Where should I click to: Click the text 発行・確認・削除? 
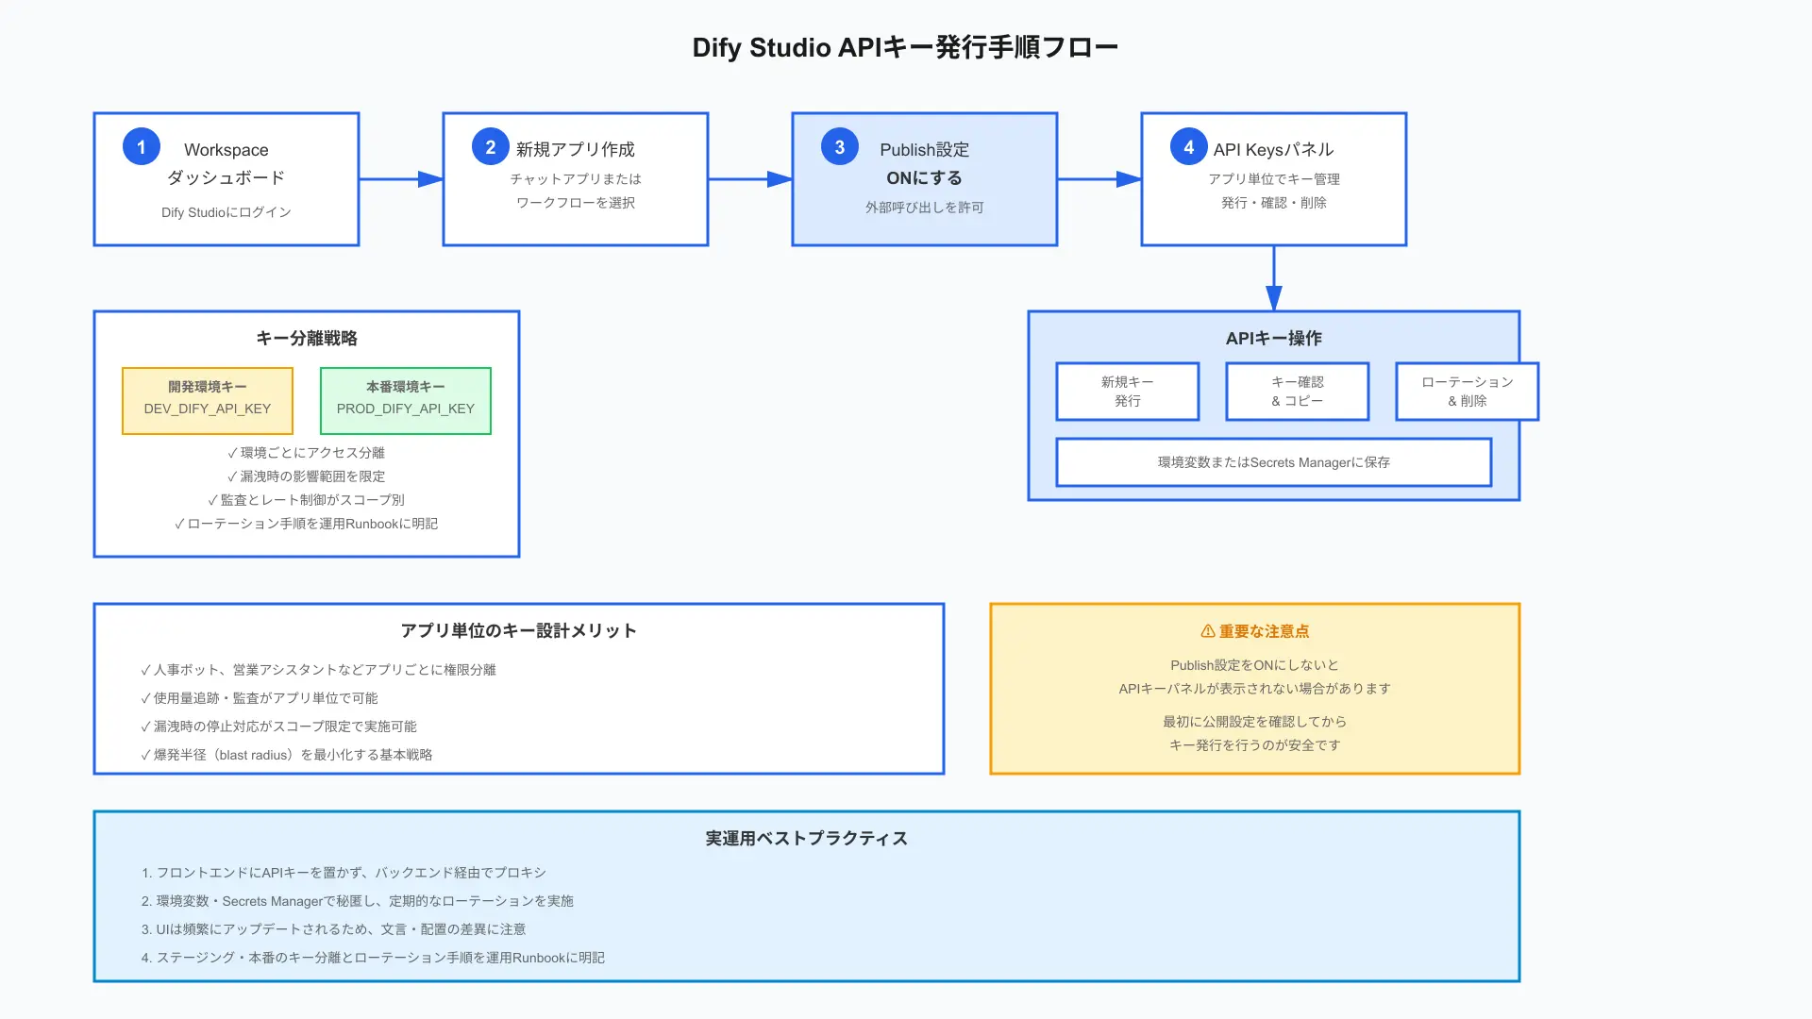pyautogui.click(x=1274, y=202)
